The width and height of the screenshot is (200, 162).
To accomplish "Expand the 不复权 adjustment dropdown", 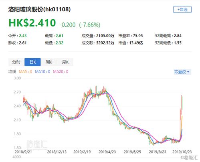I will (x=182, y=72).
